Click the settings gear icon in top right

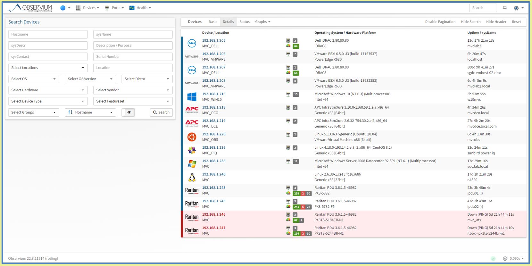point(516,8)
